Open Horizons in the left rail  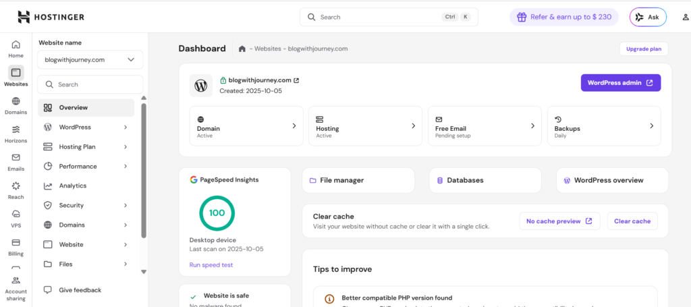tap(16, 134)
